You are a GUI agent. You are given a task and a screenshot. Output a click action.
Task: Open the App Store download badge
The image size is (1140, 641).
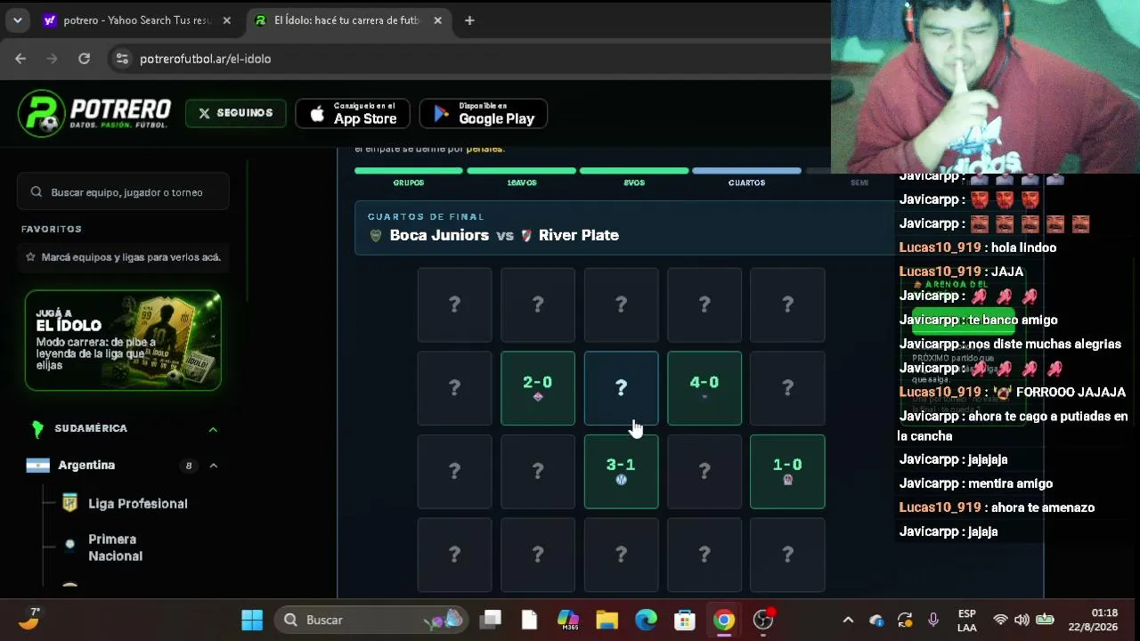(x=353, y=113)
